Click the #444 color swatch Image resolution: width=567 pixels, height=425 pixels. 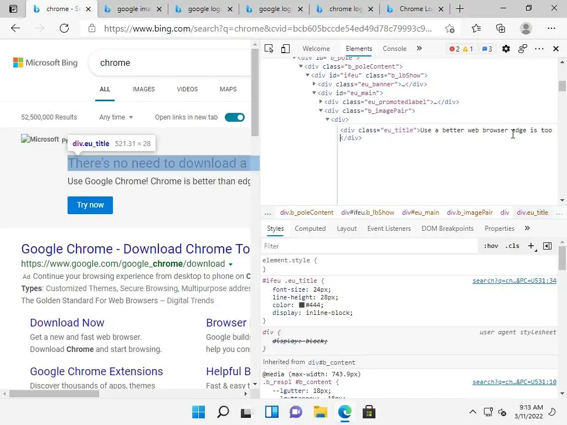[x=302, y=305]
